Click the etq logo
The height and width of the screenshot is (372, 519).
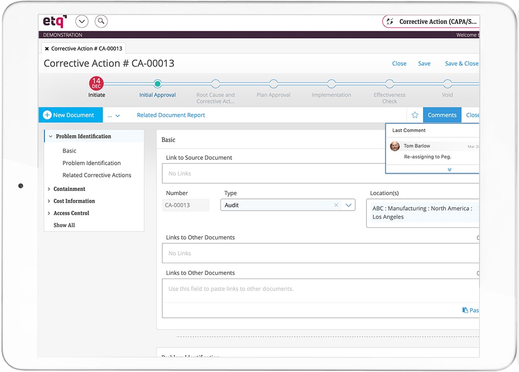point(55,21)
